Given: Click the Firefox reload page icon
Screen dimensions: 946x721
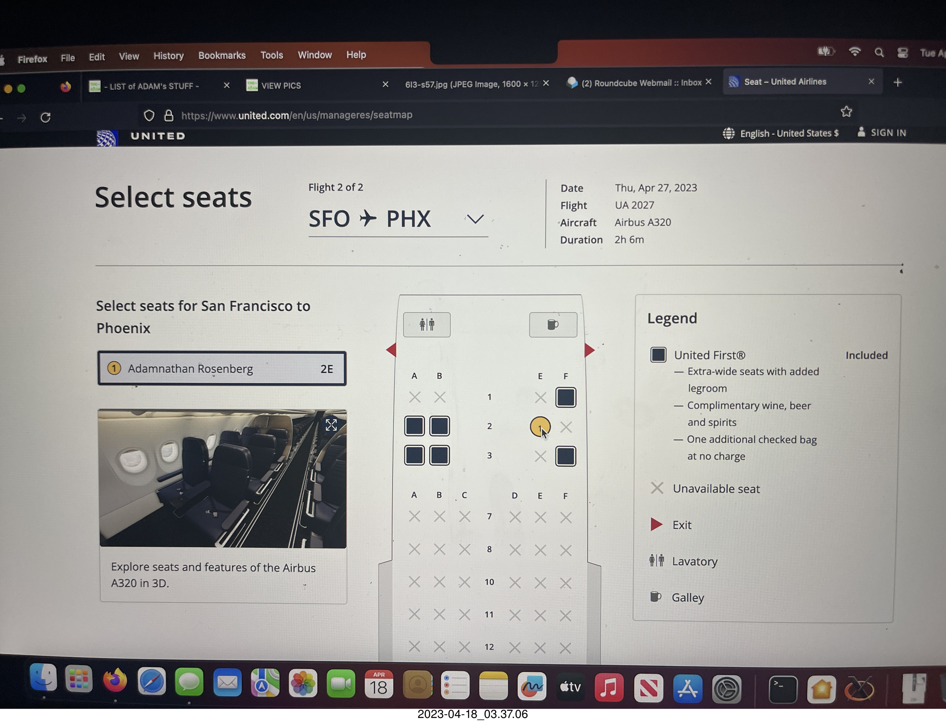Looking at the screenshot, I should point(46,117).
